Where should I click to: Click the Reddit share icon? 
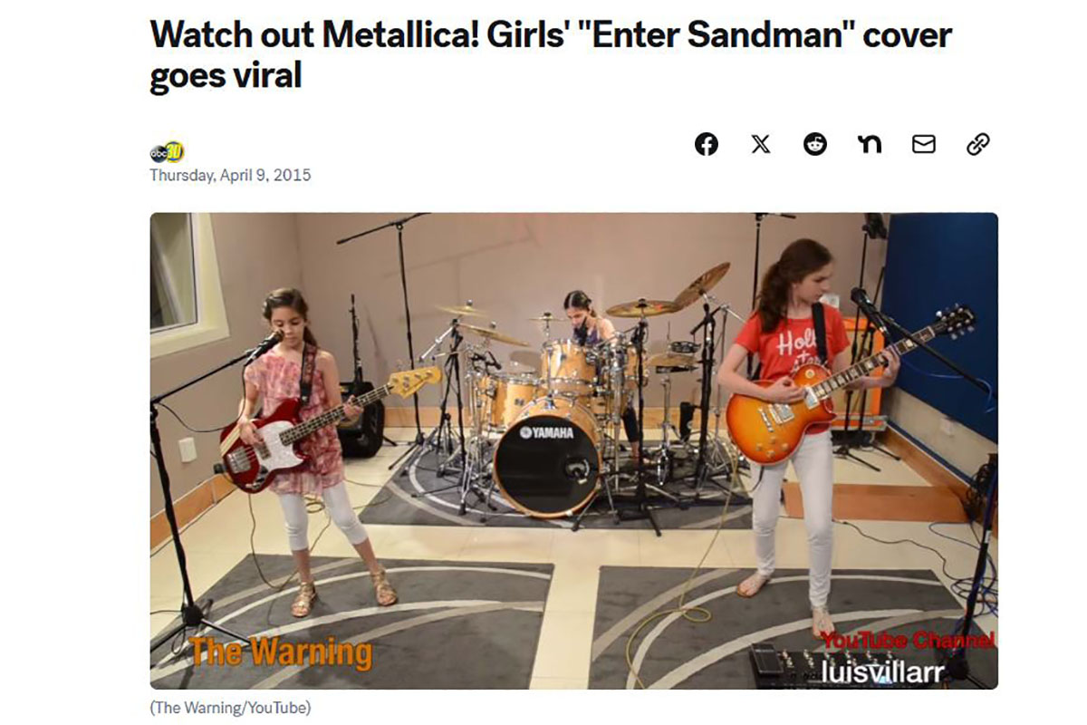point(815,144)
